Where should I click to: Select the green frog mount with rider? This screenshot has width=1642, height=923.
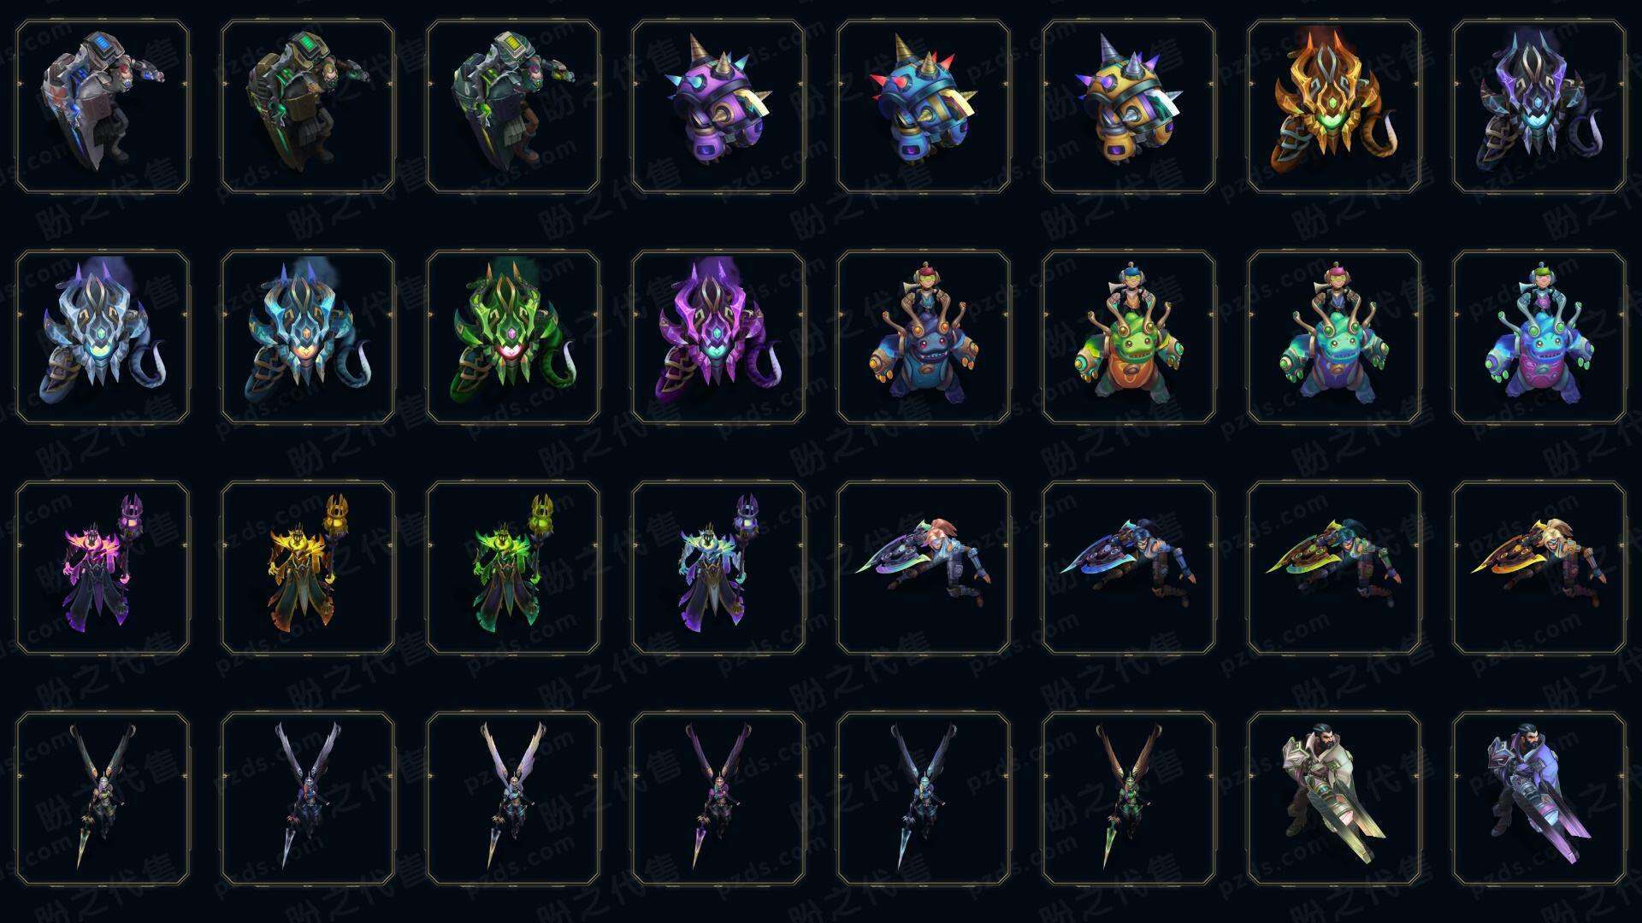(x=1129, y=337)
